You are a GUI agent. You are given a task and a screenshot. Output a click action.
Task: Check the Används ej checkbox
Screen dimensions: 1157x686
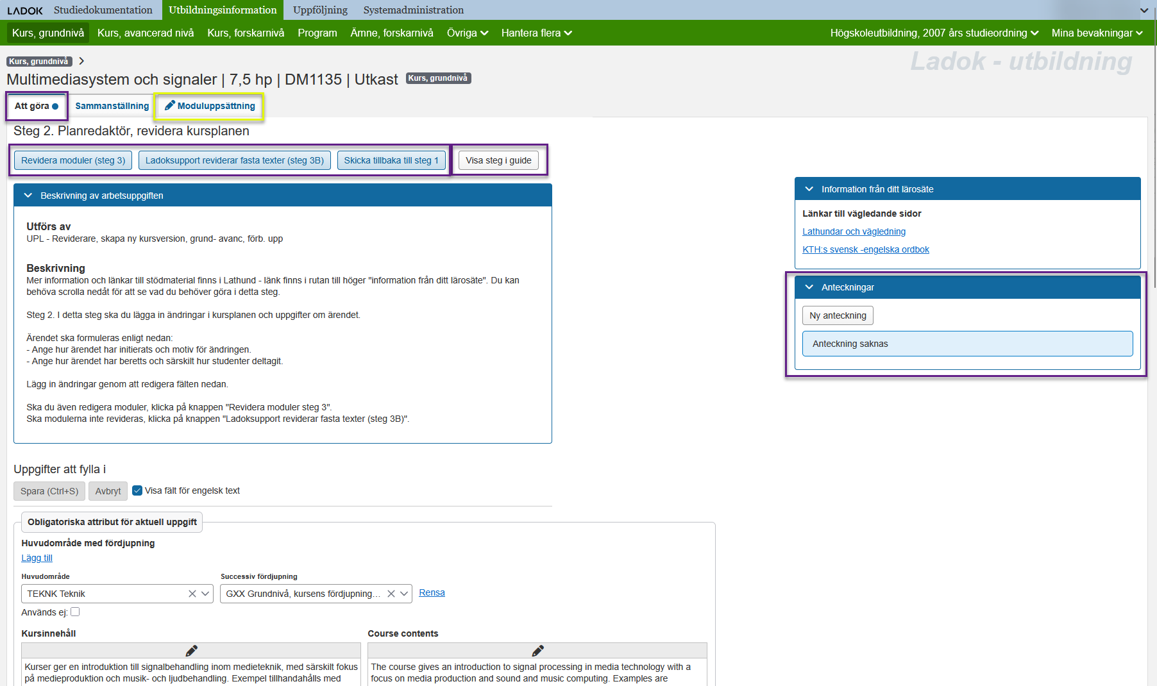[75, 612]
